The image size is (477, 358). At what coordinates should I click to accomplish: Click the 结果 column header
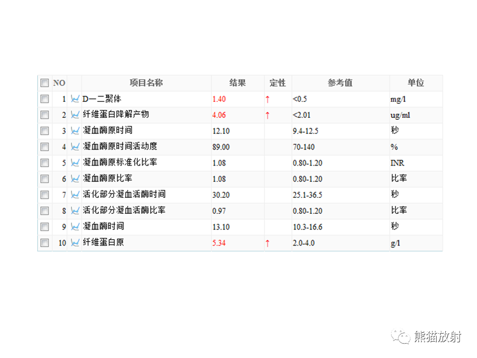pyautogui.click(x=238, y=83)
